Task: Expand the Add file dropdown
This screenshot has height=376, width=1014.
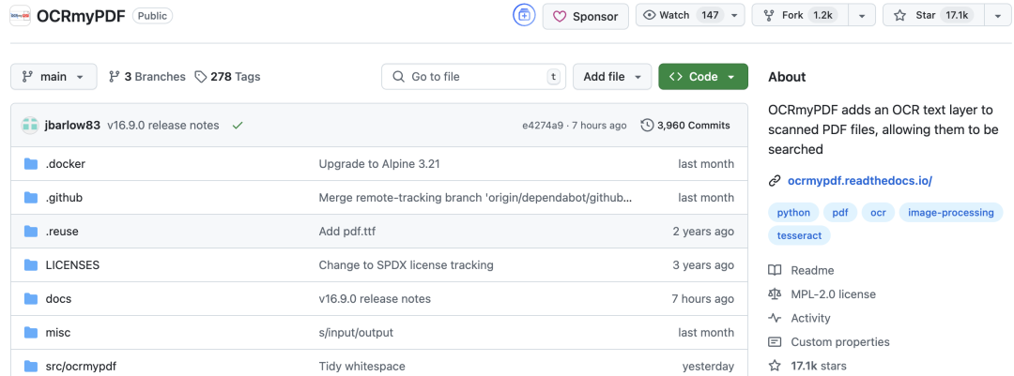Action: coord(612,77)
